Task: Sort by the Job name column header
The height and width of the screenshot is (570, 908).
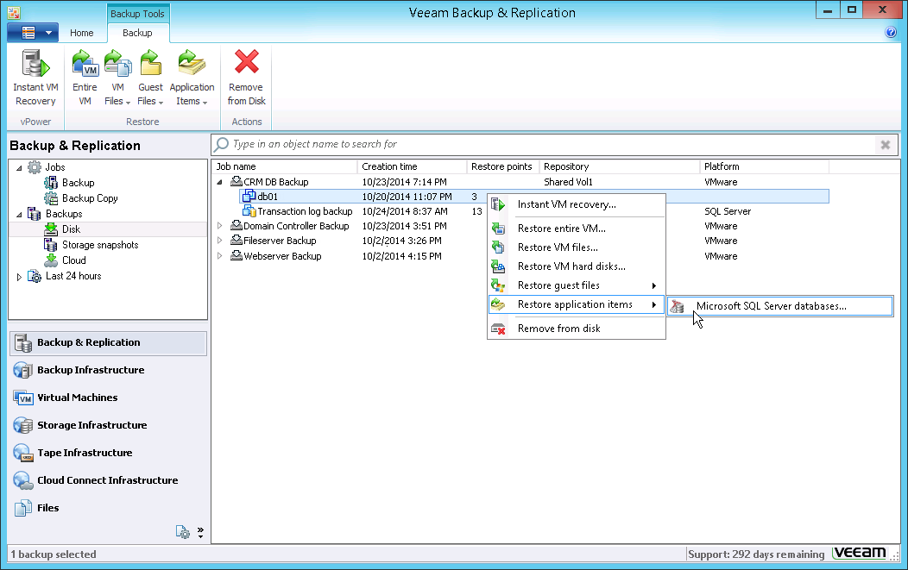Action: (x=284, y=166)
